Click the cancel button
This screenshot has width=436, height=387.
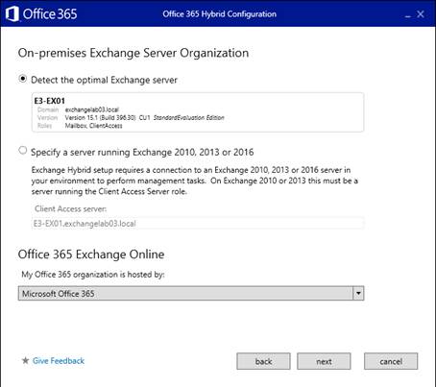(391, 361)
